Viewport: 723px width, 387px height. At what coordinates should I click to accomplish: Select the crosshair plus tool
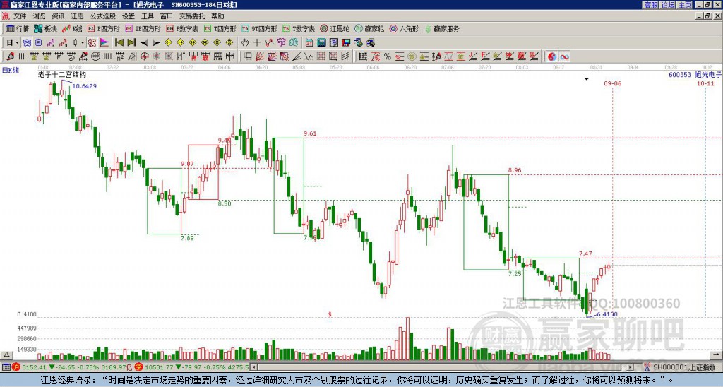click(x=257, y=43)
